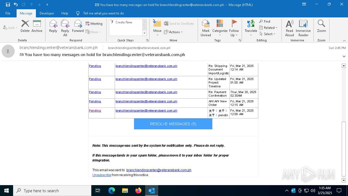
Task: Delete this email message
Action: point(25,26)
